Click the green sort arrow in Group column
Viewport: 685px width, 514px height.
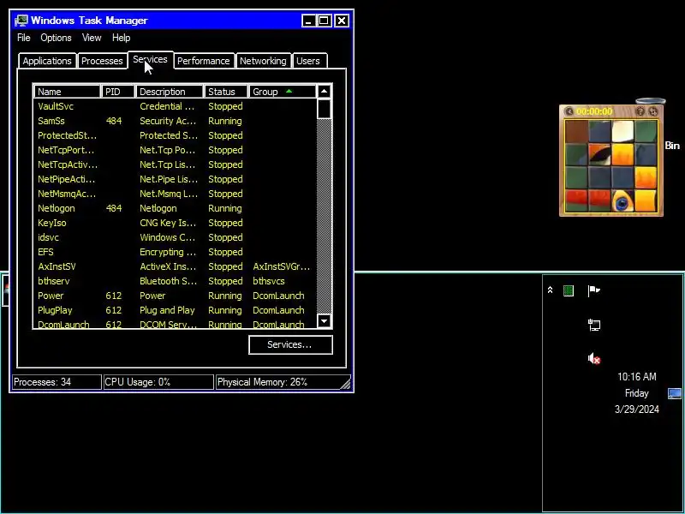click(x=289, y=92)
